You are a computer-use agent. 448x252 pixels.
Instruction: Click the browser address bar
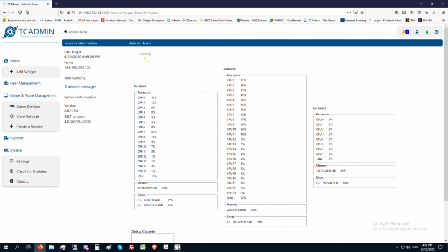pyautogui.click(x=202, y=13)
